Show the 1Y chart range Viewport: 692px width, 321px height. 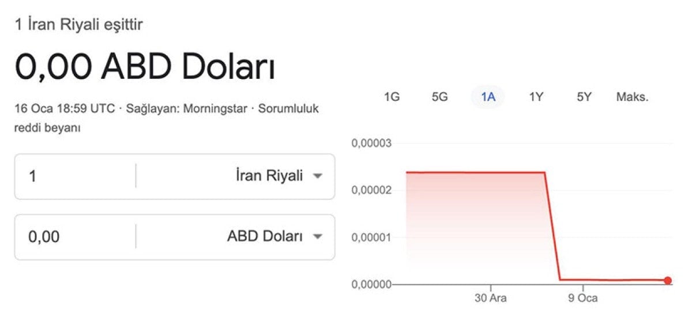click(x=536, y=97)
